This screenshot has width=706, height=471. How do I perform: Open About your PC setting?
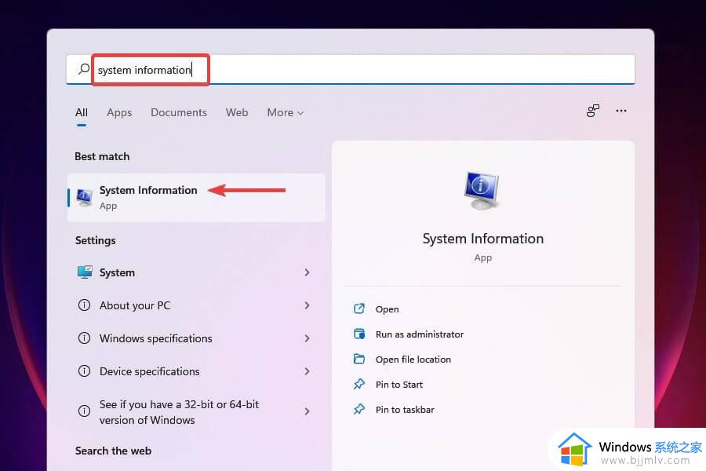(196, 305)
